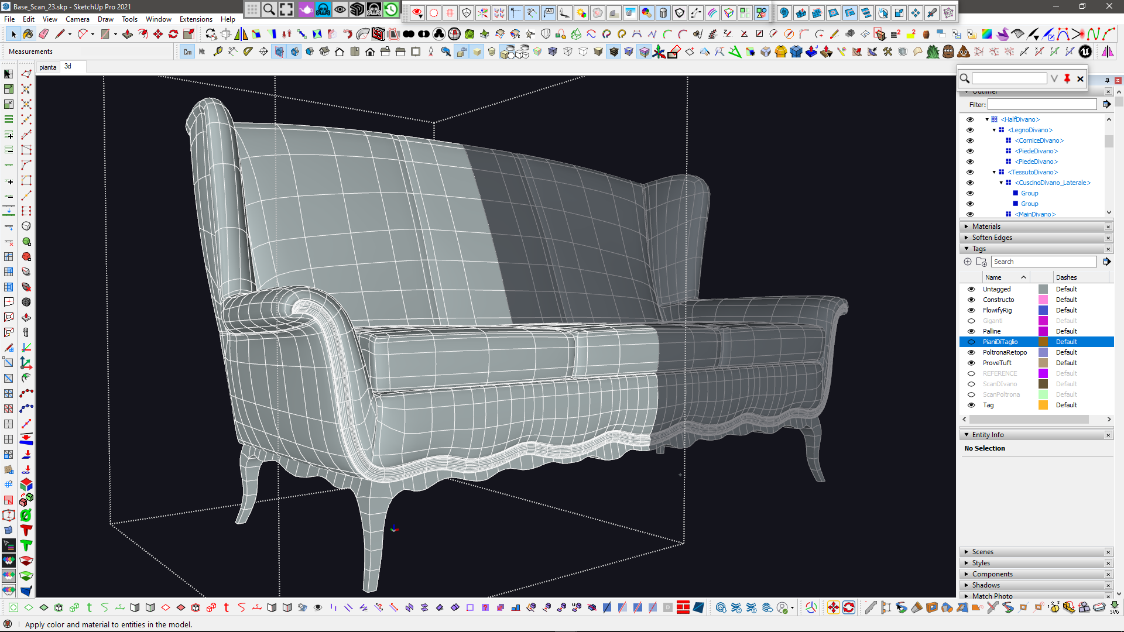Activate the Rotate tool

pyautogui.click(x=173, y=35)
